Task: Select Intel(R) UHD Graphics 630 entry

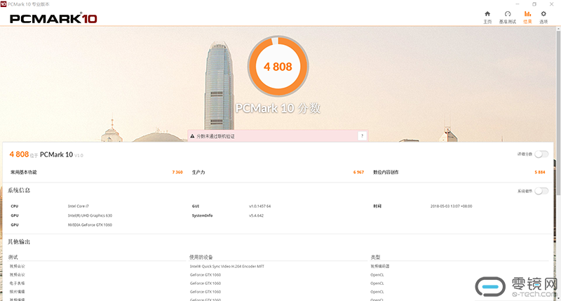Action: (x=90, y=215)
